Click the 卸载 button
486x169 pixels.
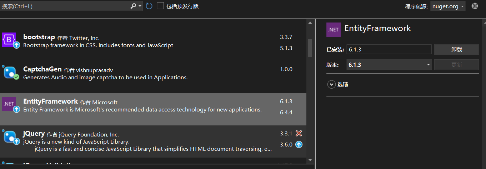456,49
